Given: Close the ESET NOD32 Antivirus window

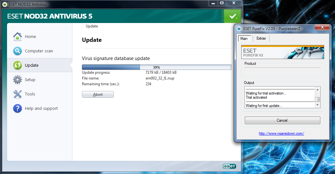Looking at the screenshot, I should 234,3.
